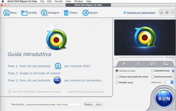Image resolution: width=176 pixels, height=111 pixels.
Task: Click the update refresh icon
Action: click(x=125, y=13)
